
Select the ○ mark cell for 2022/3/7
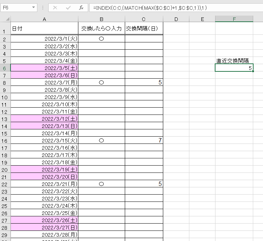pyautogui.click(x=102, y=82)
